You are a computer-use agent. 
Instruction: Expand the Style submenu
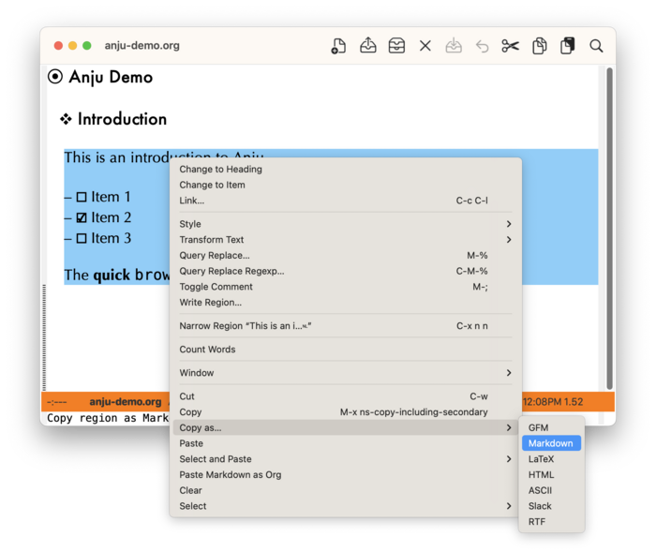[x=346, y=224]
